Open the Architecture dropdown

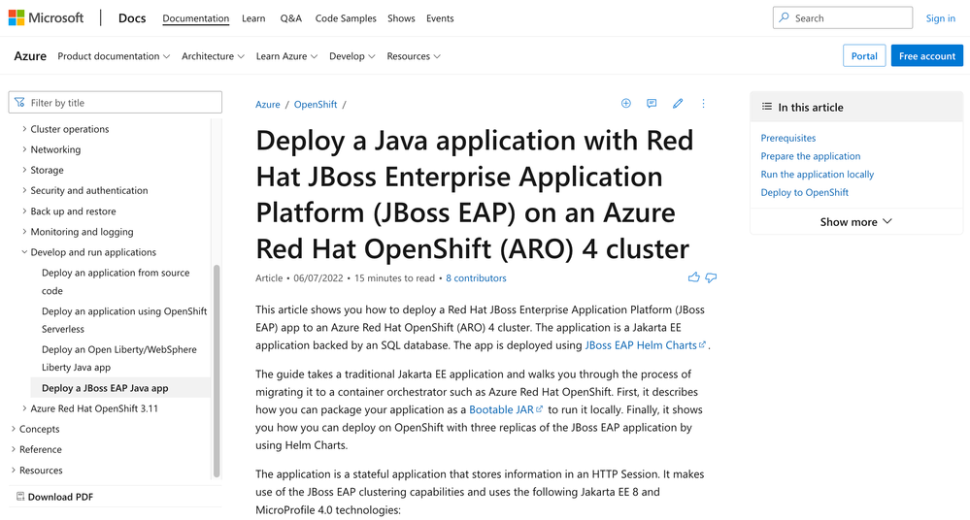213,55
